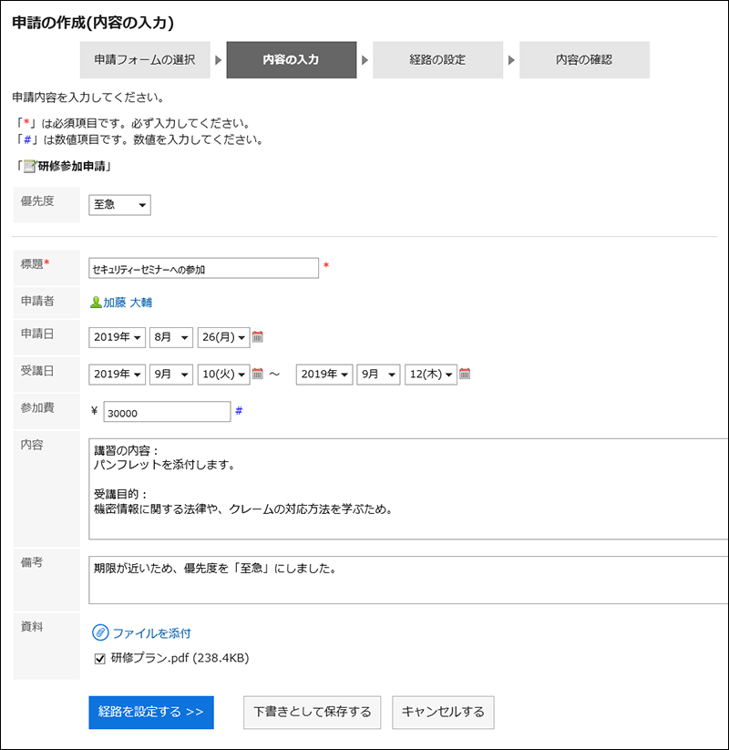Click the 標題 field label

pyautogui.click(x=35, y=263)
